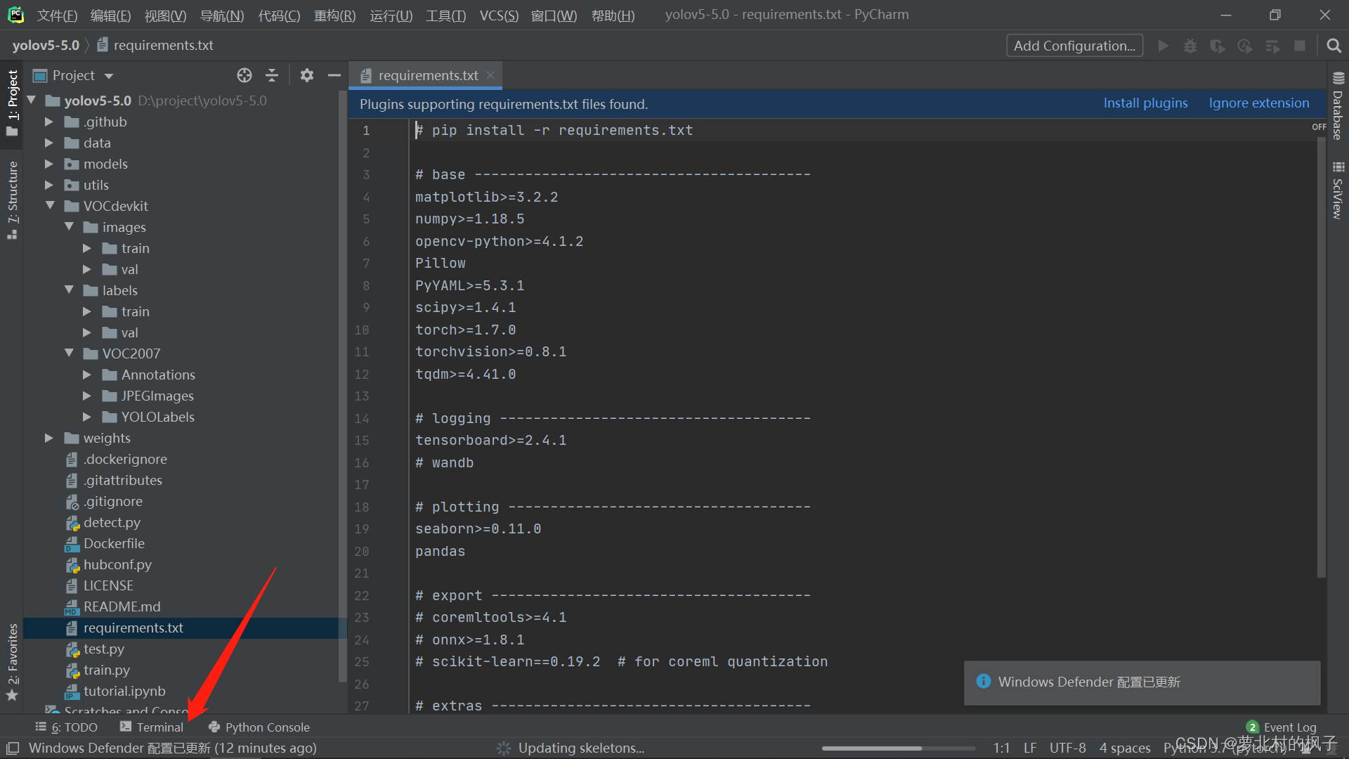Collapse the VOCdevkit folder
The image size is (1349, 759).
[50, 206]
